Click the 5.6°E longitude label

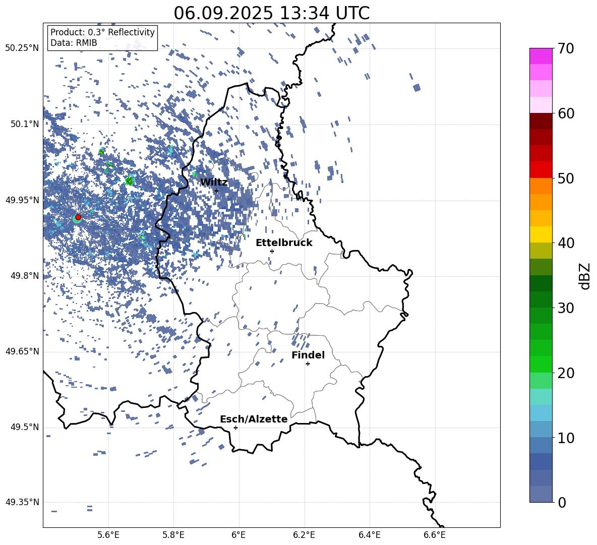[108, 535]
